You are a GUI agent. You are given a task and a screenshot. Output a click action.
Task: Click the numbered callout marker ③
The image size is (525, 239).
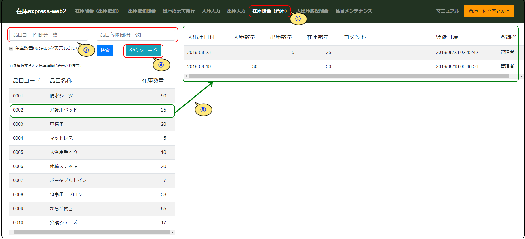[203, 110]
